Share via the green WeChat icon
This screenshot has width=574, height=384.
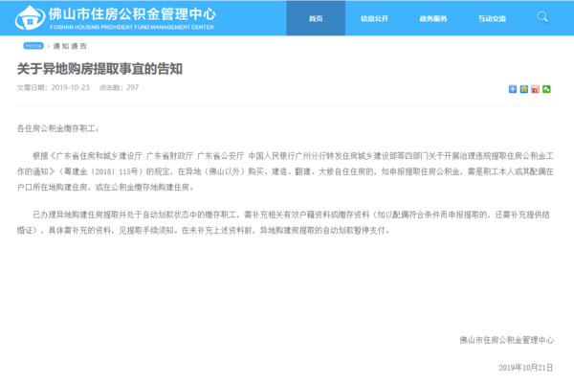546,89
